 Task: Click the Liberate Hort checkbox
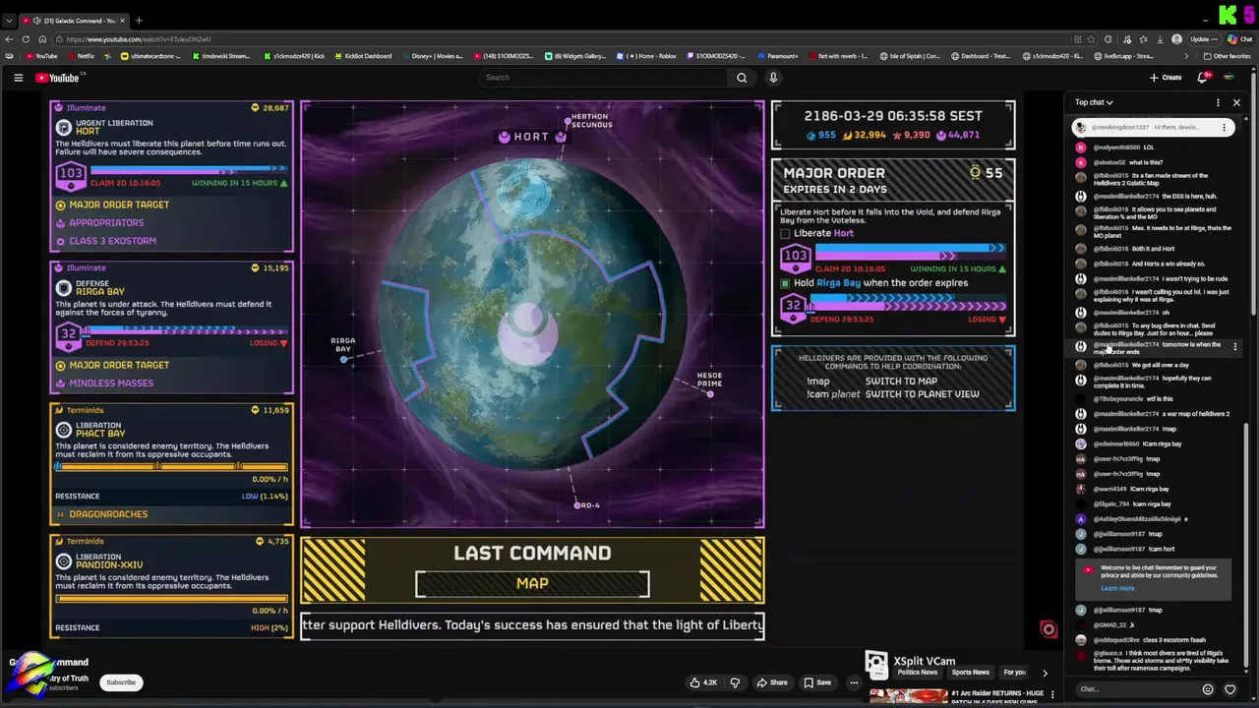[785, 234]
